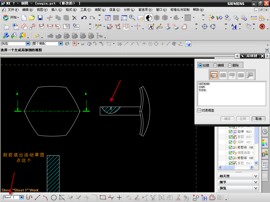Select ORTHO@6 in the view list

(204, 84)
